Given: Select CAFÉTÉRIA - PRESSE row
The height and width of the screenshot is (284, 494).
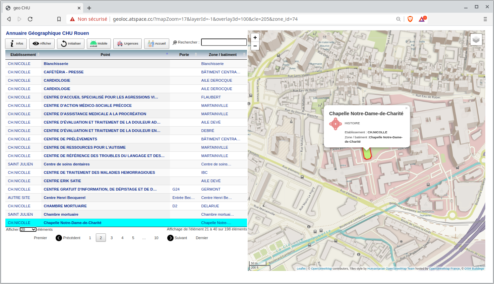Looking at the screenshot, I should coord(126,72).
